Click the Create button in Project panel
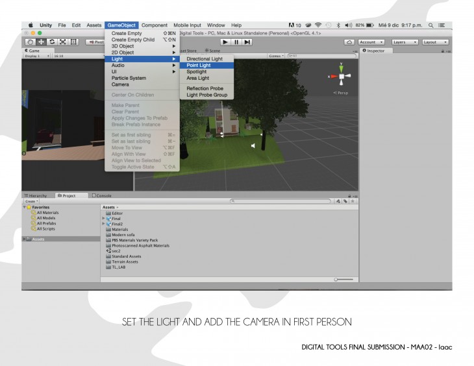 [x=31, y=201]
